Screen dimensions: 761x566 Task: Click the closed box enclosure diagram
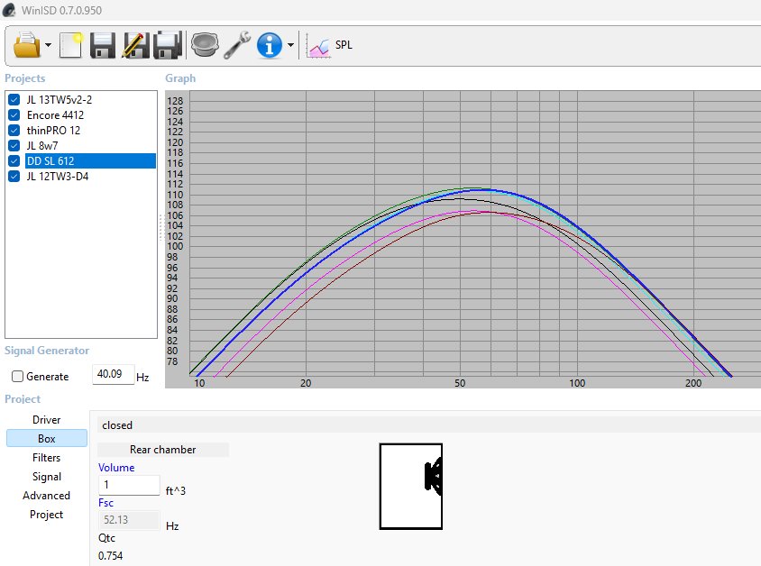[410, 487]
